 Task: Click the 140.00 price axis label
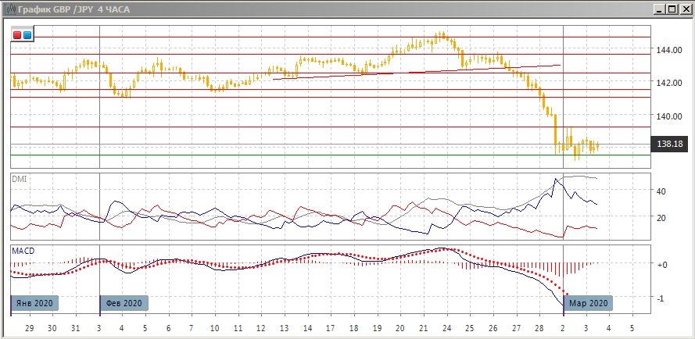[x=669, y=116]
